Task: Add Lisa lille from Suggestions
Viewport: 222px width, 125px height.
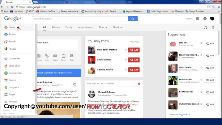Action: (210, 43)
